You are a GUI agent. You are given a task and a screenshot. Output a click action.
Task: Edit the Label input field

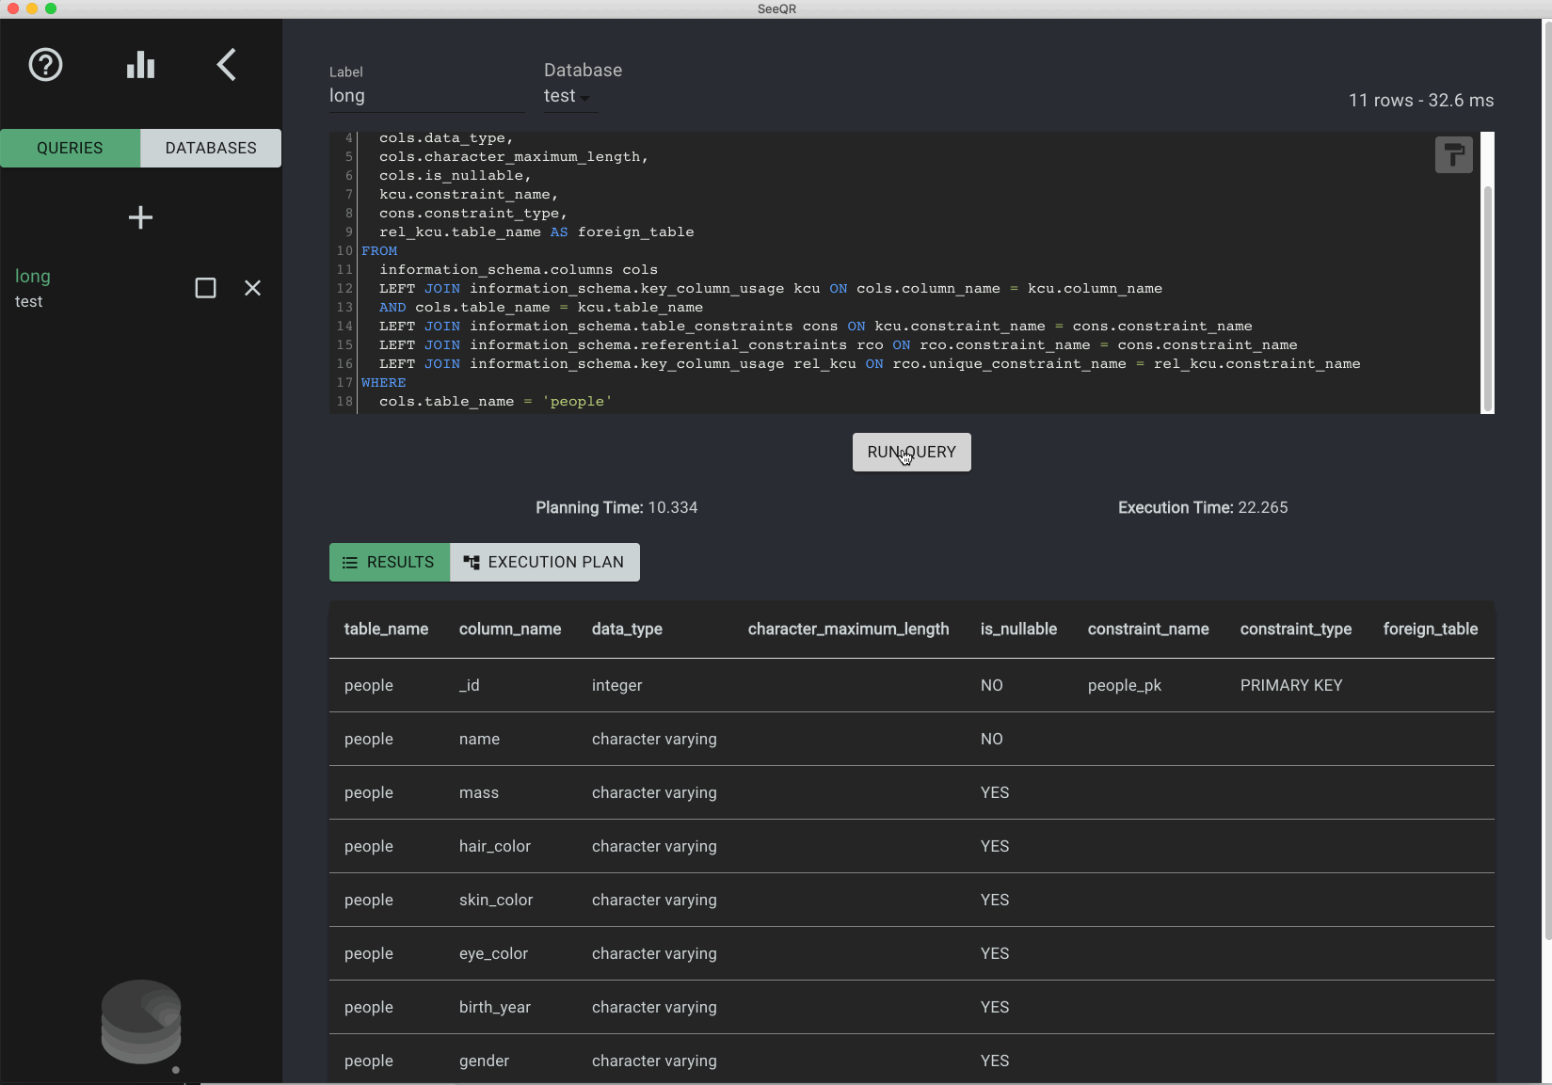click(x=426, y=96)
